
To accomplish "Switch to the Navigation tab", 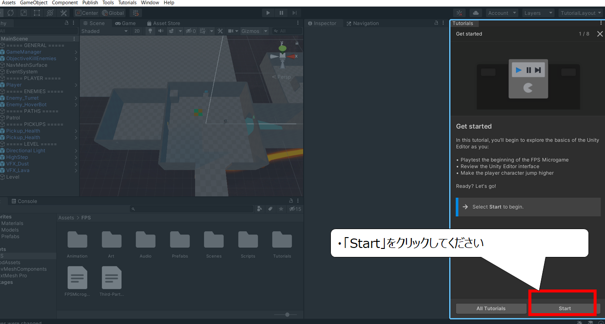I will coord(363,23).
